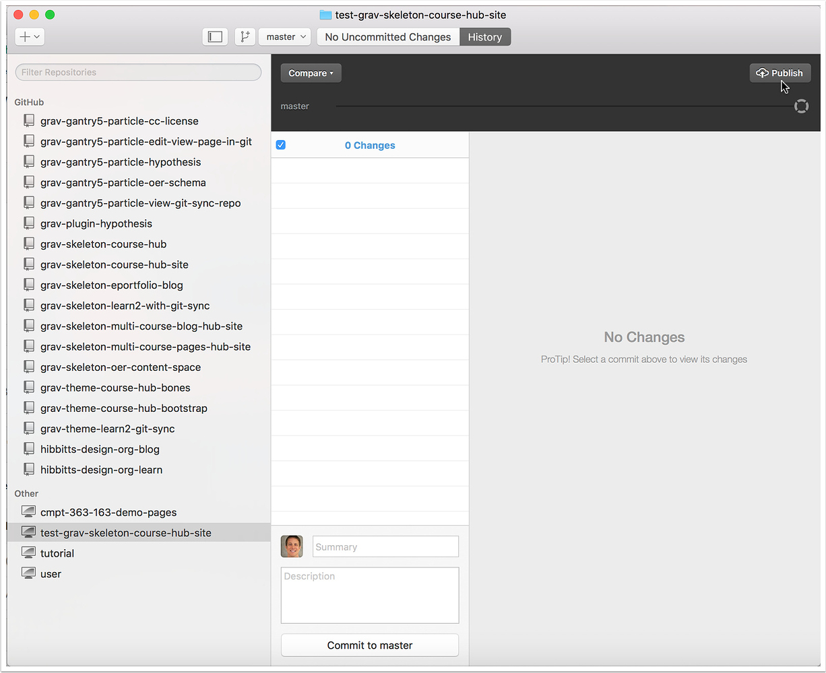Screen dimensions: 826x673
Task: Click the avatar image beside the Summary field
Action: [x=291, y=546]
